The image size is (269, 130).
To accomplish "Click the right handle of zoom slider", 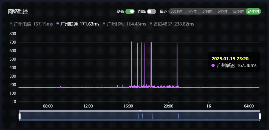I will (x=260, y=116).
